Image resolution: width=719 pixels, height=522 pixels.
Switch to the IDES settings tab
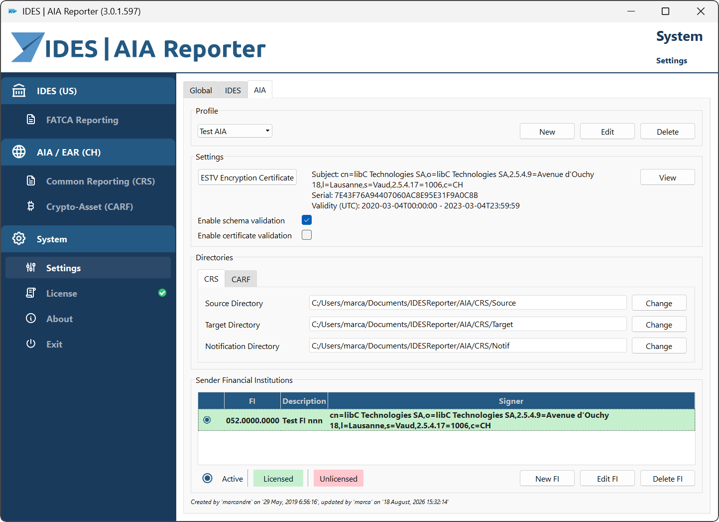pos(233,90)
